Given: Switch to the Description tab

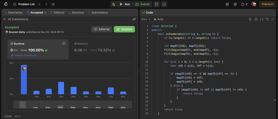Looking at the screenshot, I should (x=13, y=12).
